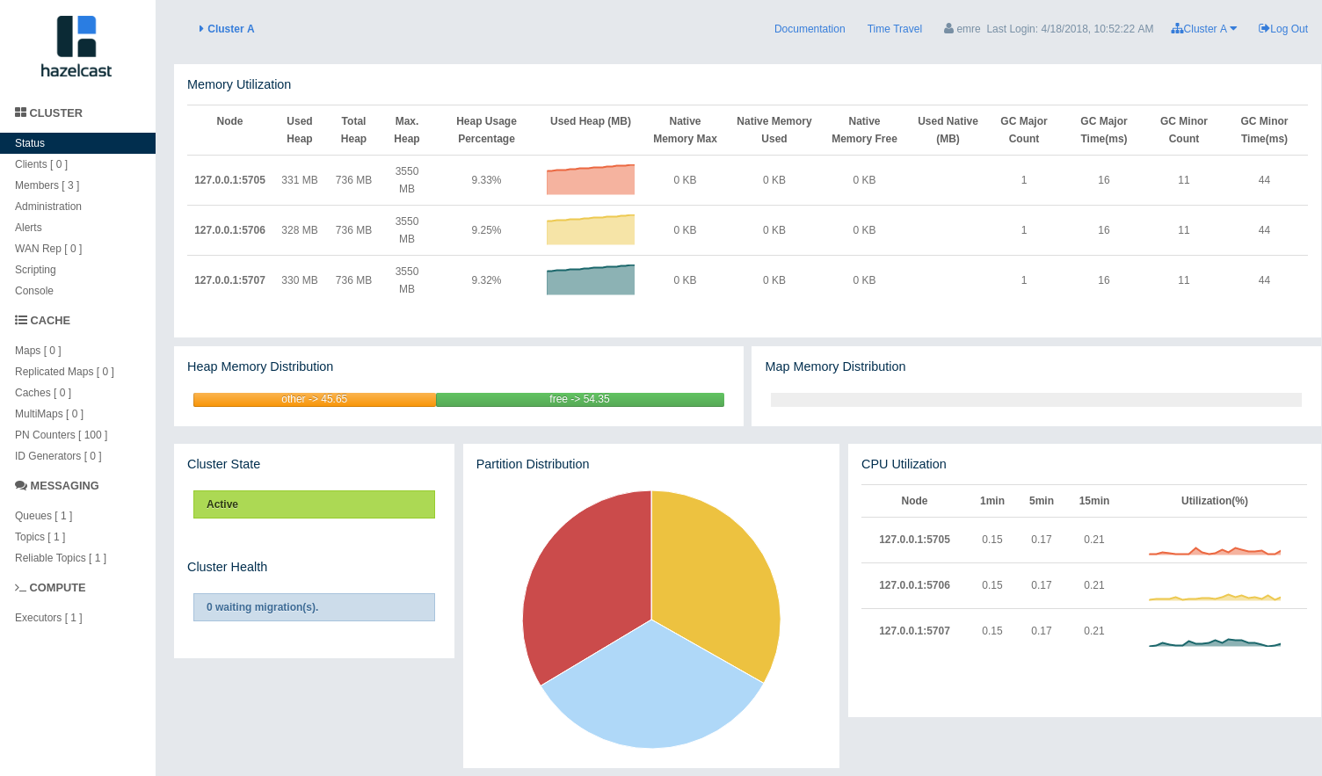Click the Last Login timestamp text
Image resolution: width=1322 pixels, height=776 pixels.
pos(1070,29)
